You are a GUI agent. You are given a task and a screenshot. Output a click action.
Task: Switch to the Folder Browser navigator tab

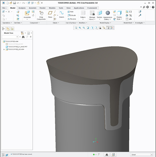pos(8,29)
